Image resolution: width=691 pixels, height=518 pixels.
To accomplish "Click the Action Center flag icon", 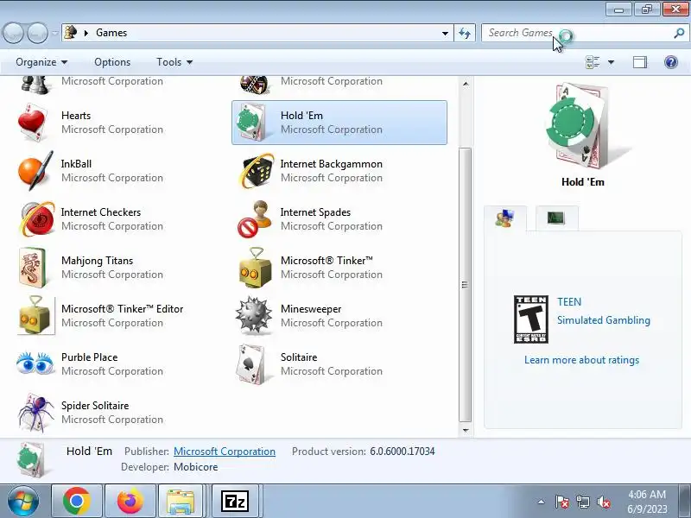I will pyautogui.click(x=561, y=502).
